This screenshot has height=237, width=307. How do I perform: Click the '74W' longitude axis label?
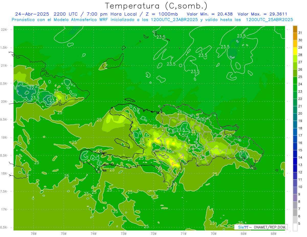[x=94, y=233]
